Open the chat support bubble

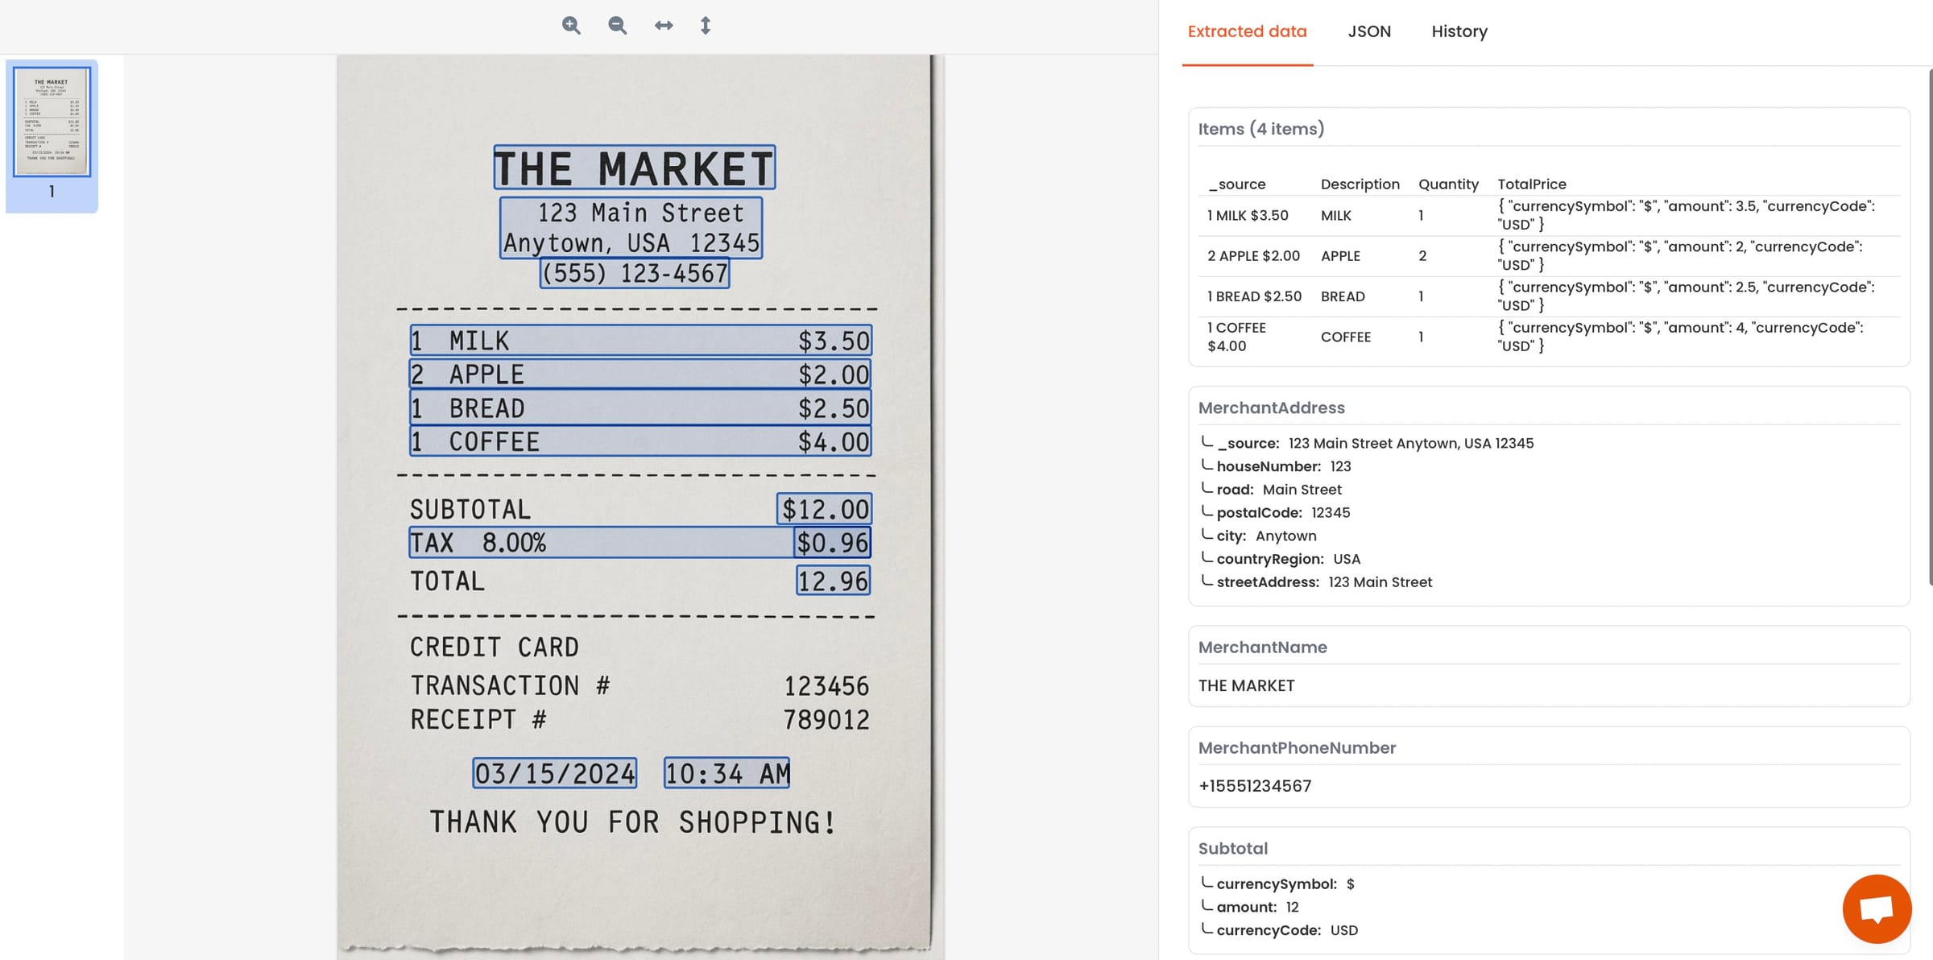(1877, 908)
